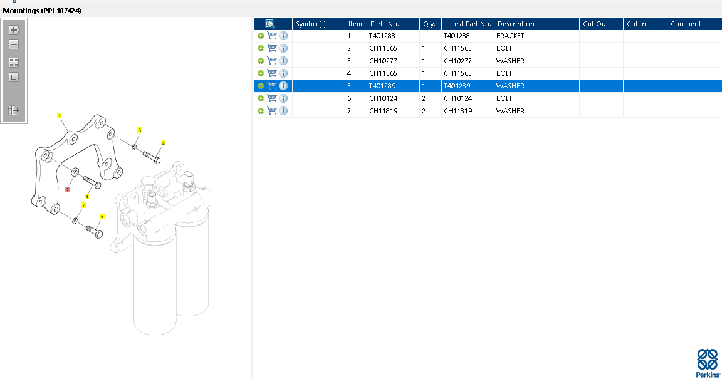This screenshot has width=722, height=379.
Task: Select callout 2 on the diagram
Action: coord(163,143)
